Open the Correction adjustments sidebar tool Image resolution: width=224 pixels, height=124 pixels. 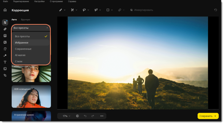pos(5,22)
